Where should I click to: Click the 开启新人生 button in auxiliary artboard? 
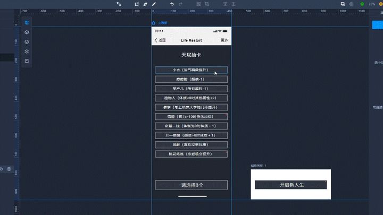(x=291, y=185)
